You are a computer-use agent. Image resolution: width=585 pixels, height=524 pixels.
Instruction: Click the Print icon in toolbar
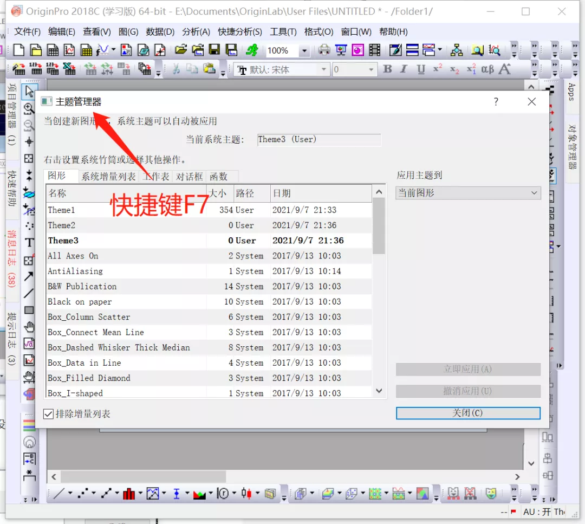coord(324,50)
